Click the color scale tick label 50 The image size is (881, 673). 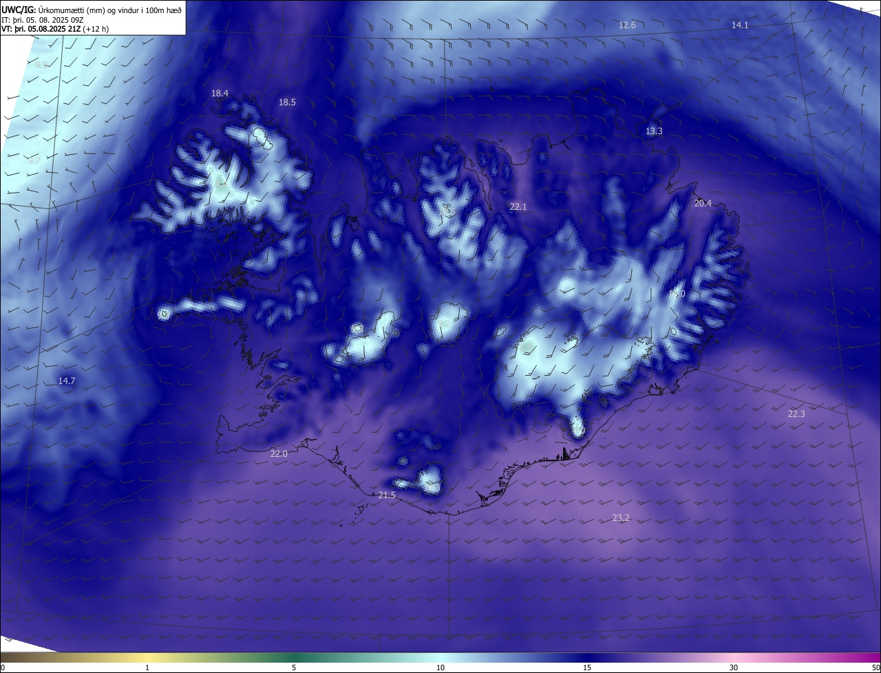pos(875,667)
